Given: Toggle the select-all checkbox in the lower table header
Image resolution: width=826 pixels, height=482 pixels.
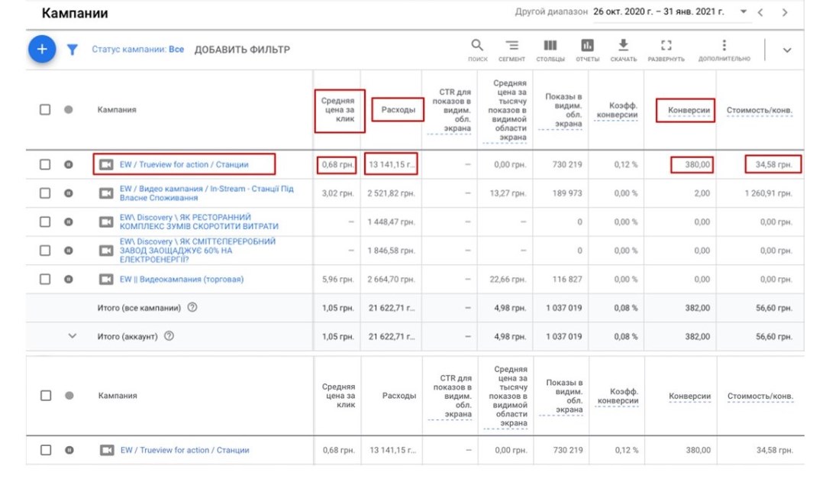Looking at the screenshot, I should click(46, 396).
